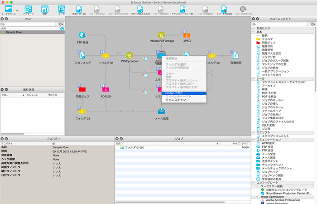Viewport: 317px width, 204px height.
Task: Sort jobs by the 名前 column header
Action: coord(167,144)
